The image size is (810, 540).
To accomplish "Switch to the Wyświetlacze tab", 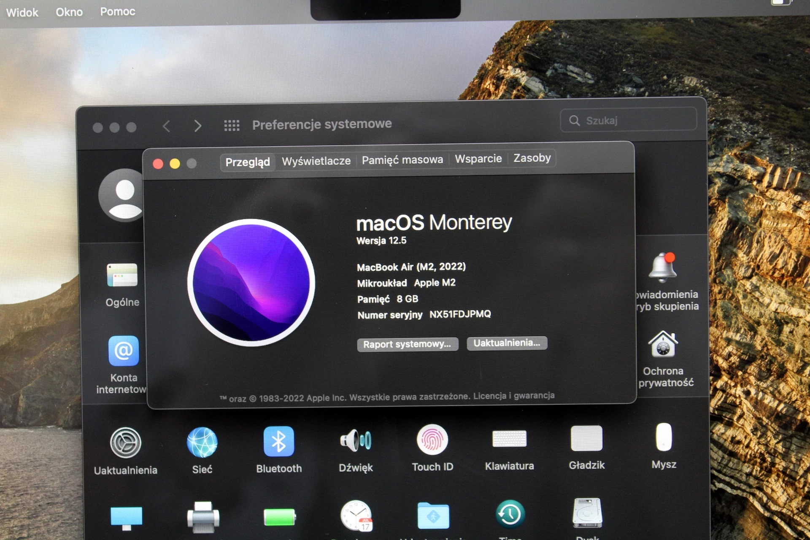I will click(x=316, y=161).
